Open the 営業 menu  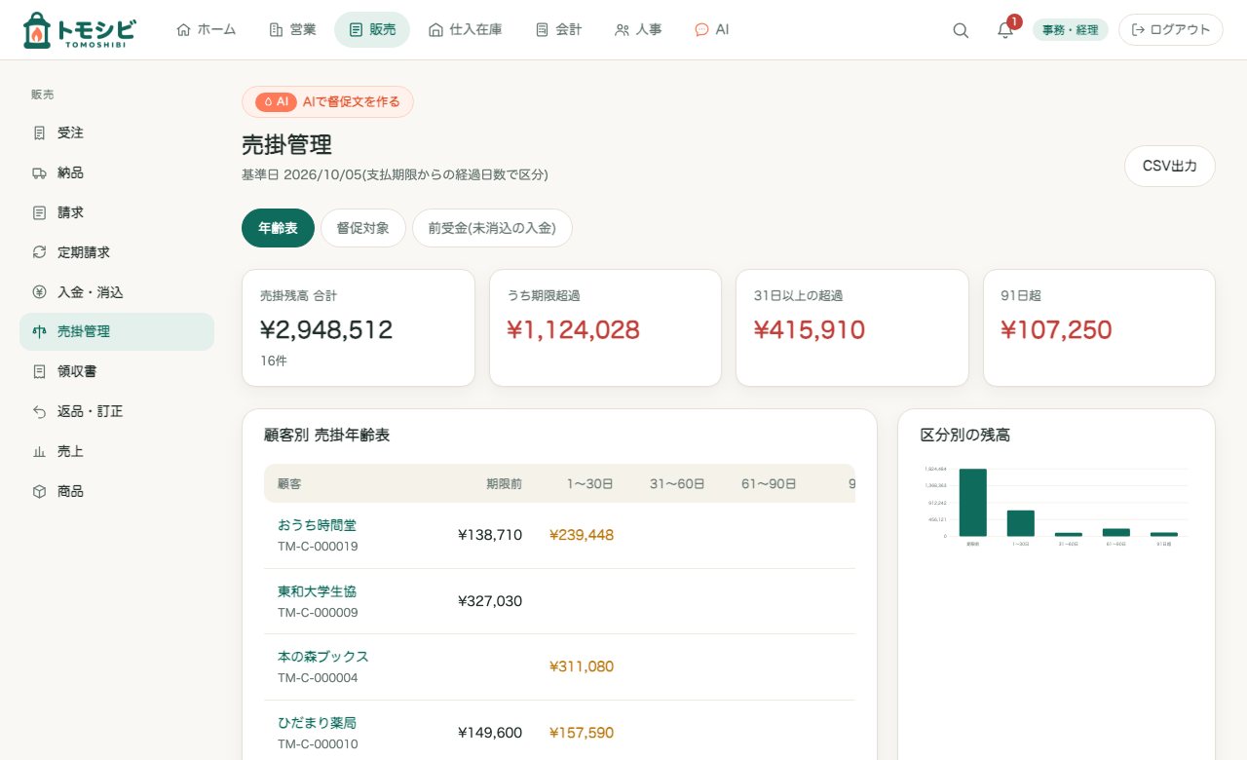pyautogui.click(x=292, y=30)
